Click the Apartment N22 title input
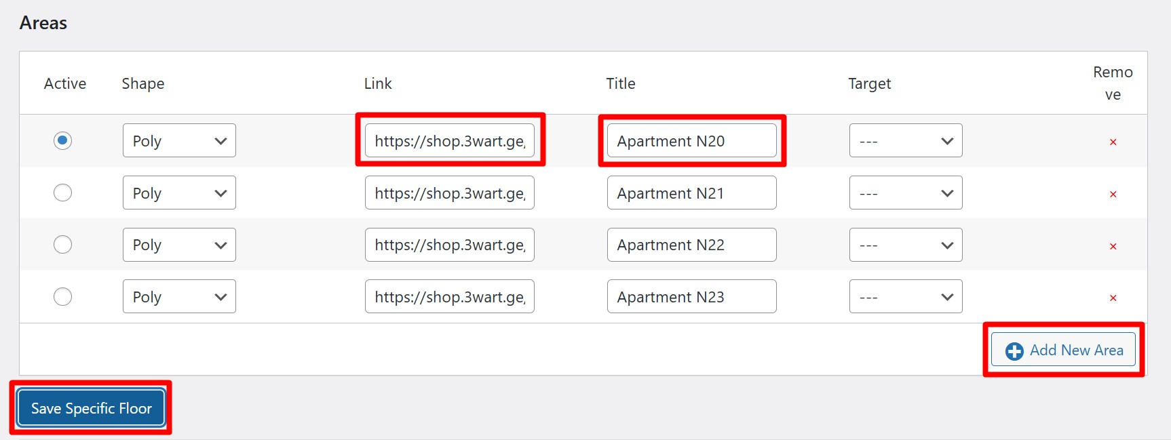The width and height of the screenshot is (1171, 440). pyautogui.click(x=691, y=245)
